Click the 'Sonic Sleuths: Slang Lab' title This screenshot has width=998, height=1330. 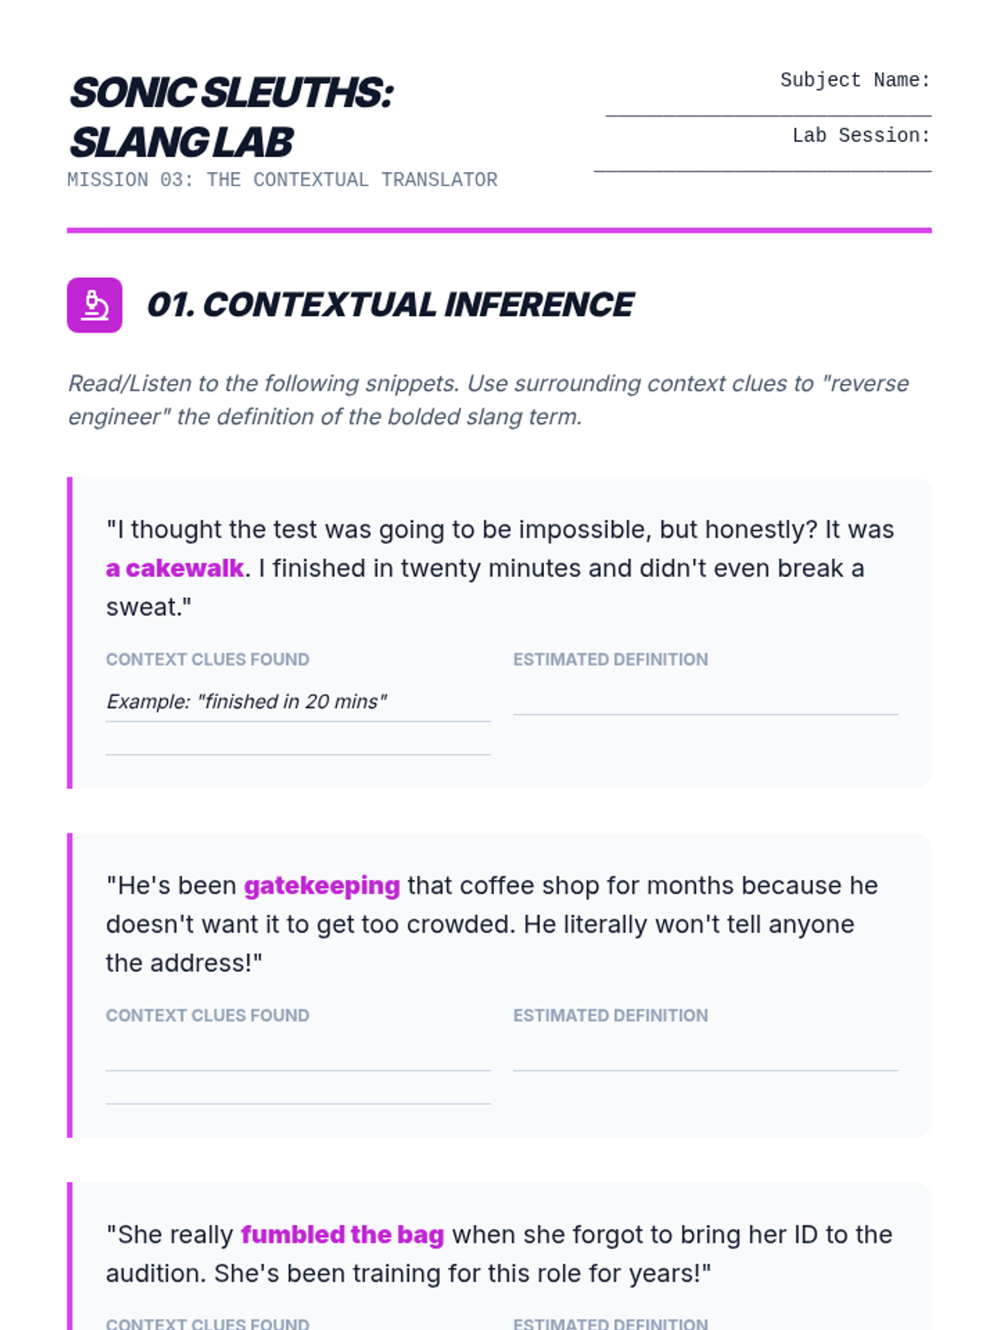point(231,117)
